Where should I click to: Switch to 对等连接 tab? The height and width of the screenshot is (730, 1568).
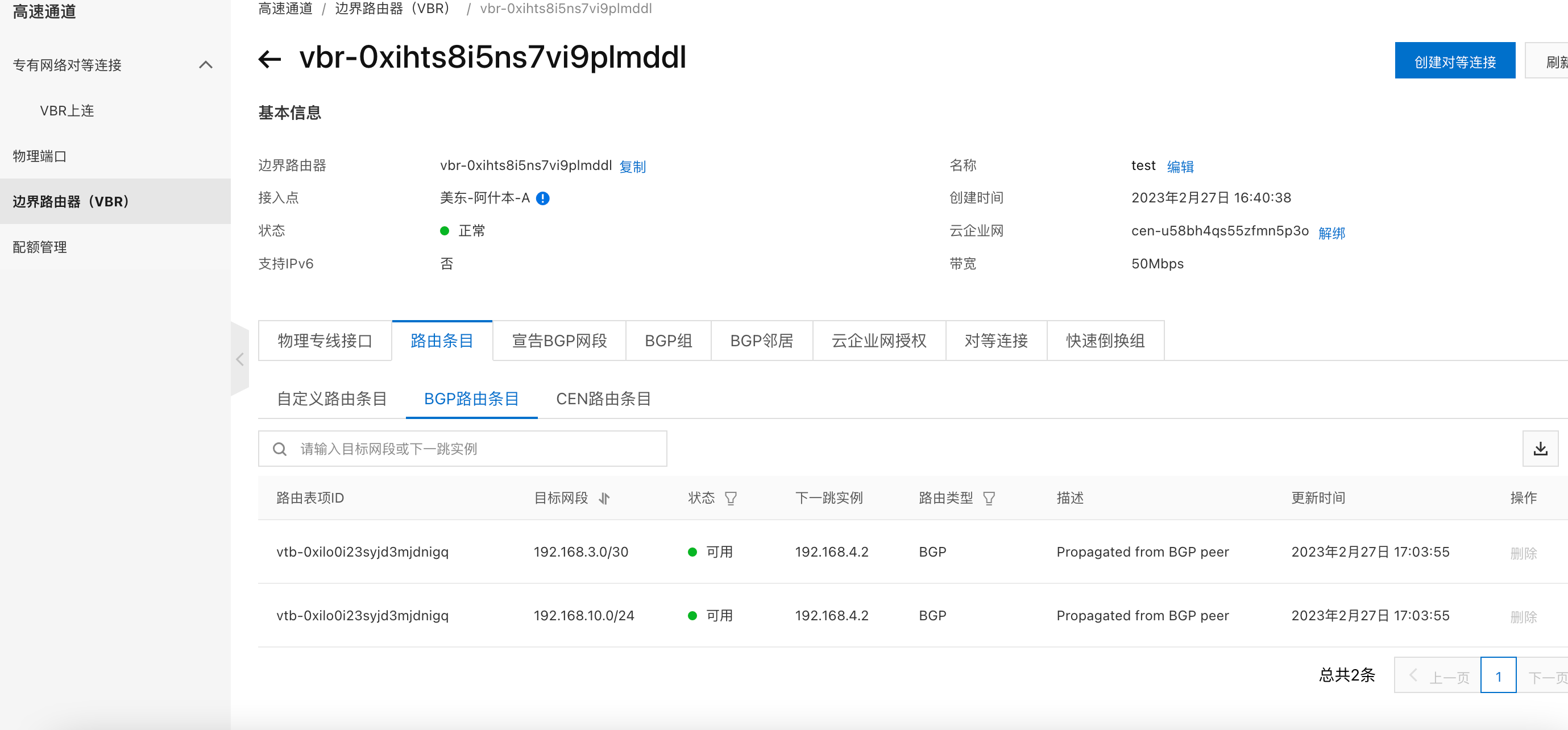click(996, 341)
